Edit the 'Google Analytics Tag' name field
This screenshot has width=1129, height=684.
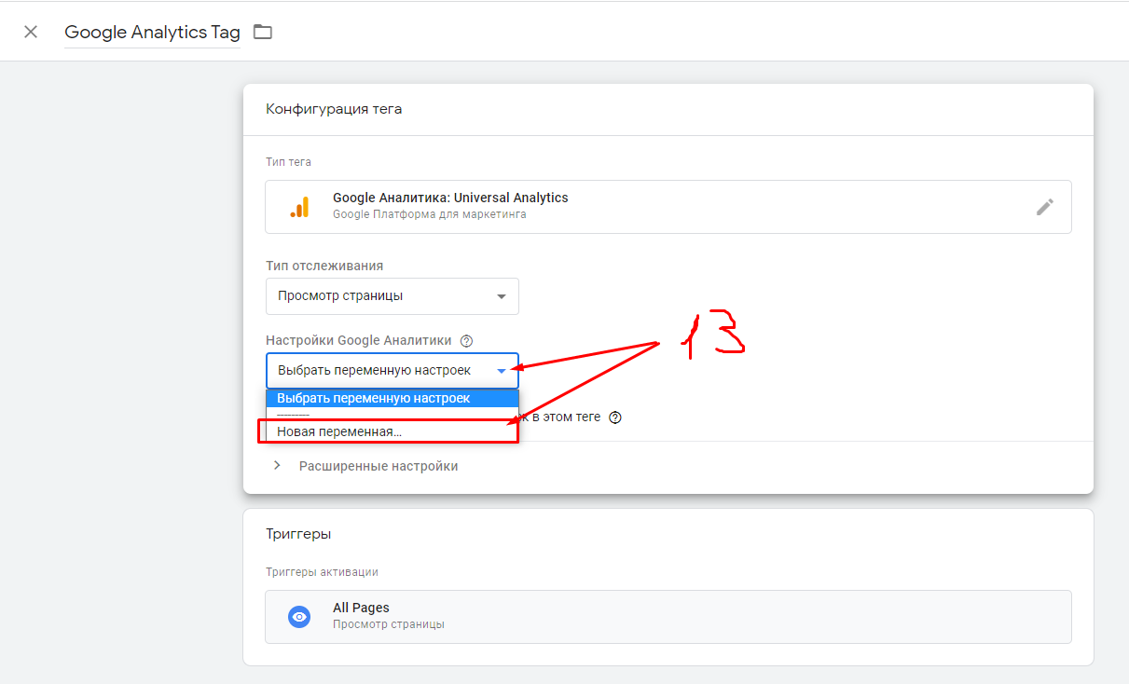pyautogui.click(x=152, y=32)
